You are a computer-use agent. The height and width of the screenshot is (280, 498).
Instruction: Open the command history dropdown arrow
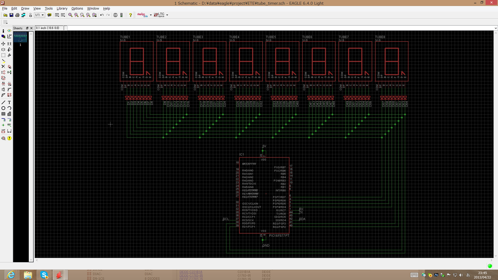pyautogui.click(x=496, y=28)
